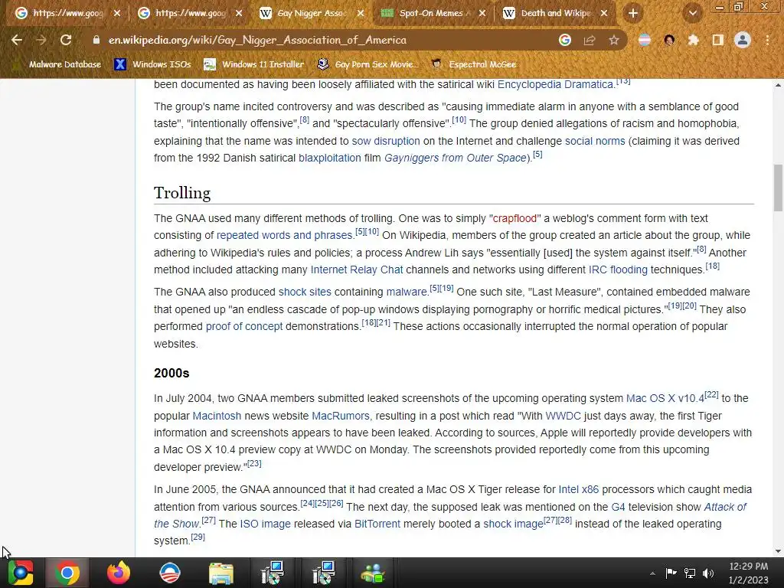Expand the tab search dropdown arrow
Image resolution: width=784 pixels, height=588 pixels.
click(x=692, y=14)
